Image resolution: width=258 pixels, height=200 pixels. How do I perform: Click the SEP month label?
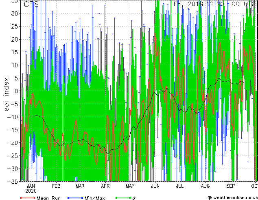coord(230,186)
